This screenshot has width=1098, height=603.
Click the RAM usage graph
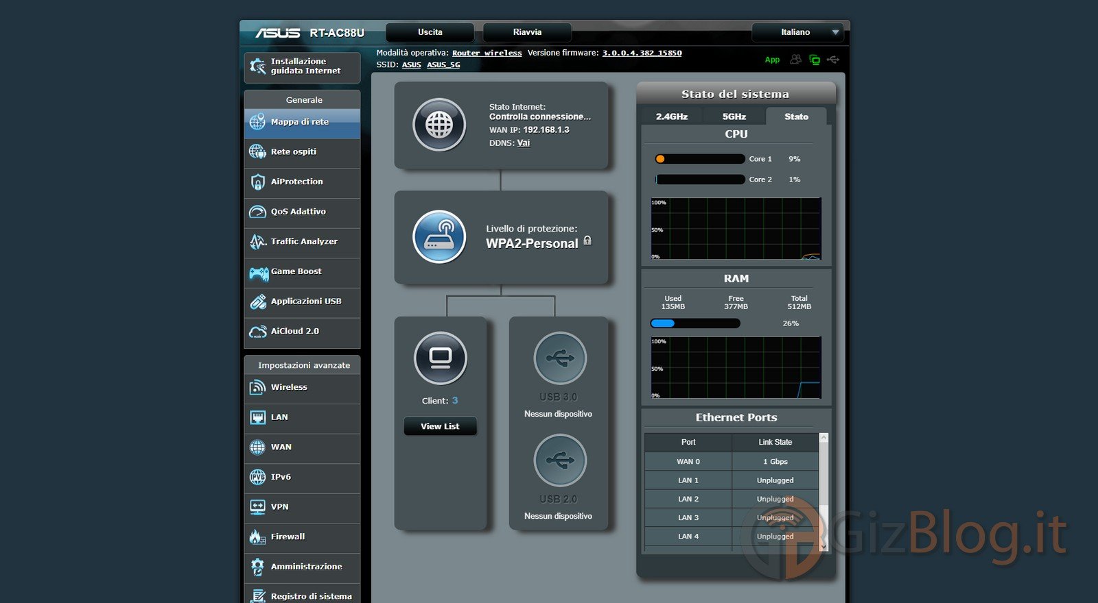click(736, 367)
